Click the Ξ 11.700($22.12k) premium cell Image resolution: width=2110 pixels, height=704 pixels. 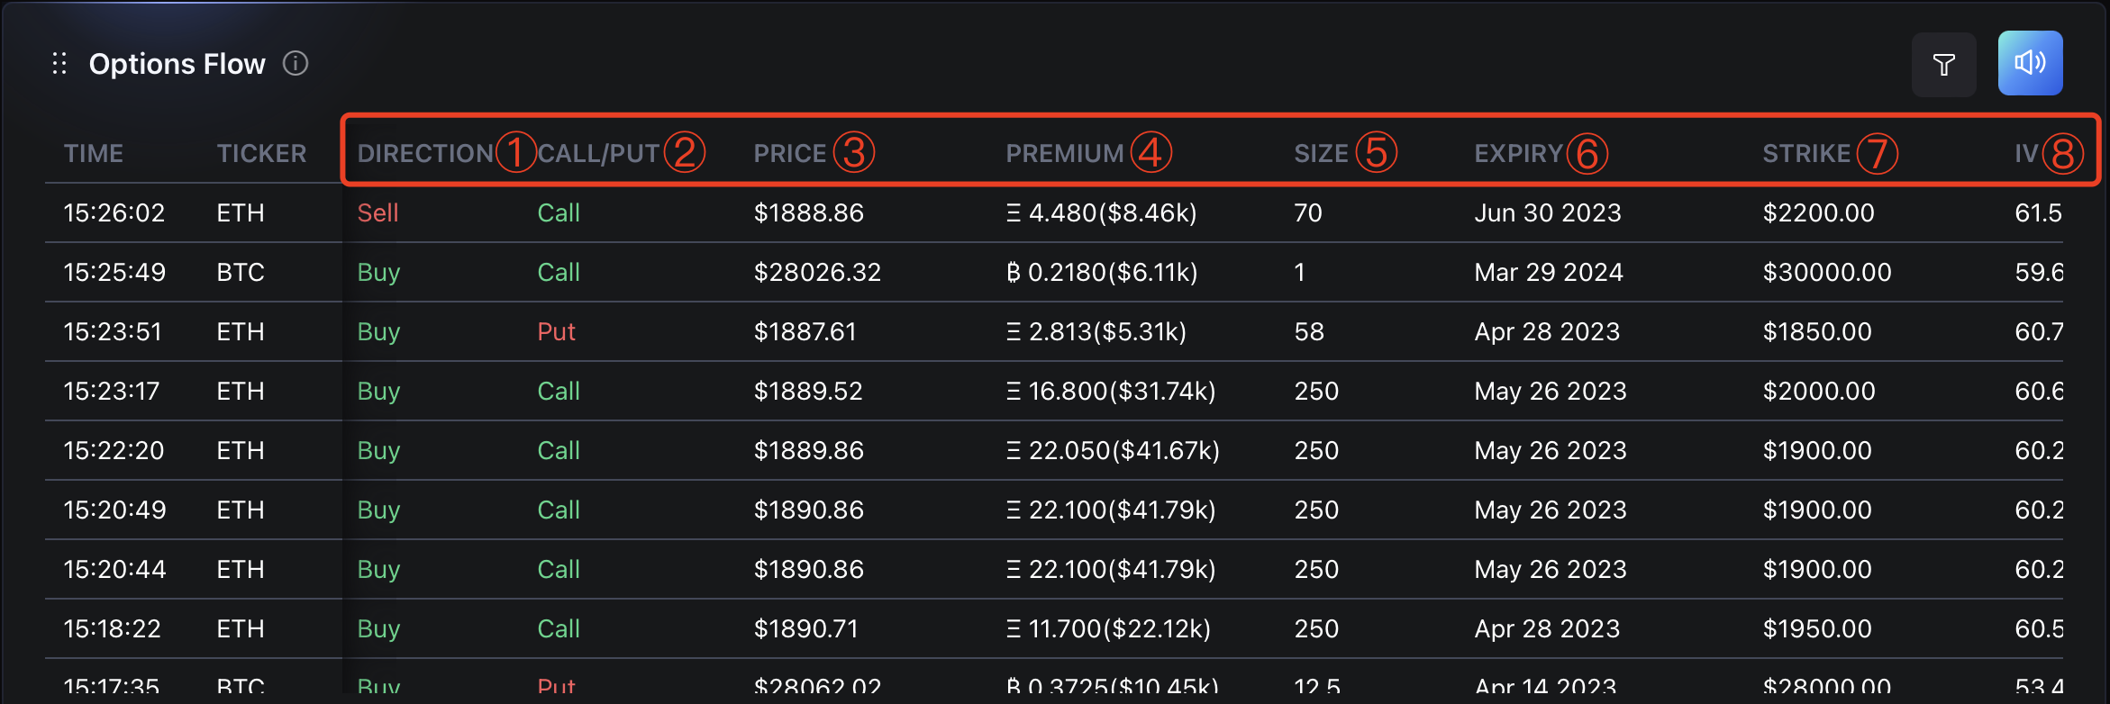[x=1108, y=629]
